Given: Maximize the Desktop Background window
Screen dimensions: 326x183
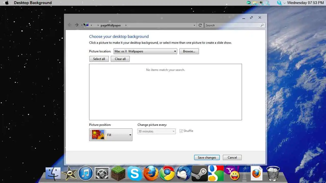Looking at the screenshot, I should [251, 18].
